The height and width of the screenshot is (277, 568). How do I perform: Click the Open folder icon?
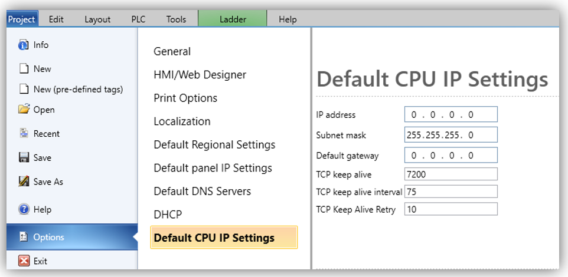pyautogui.click(x=24, y=109)
